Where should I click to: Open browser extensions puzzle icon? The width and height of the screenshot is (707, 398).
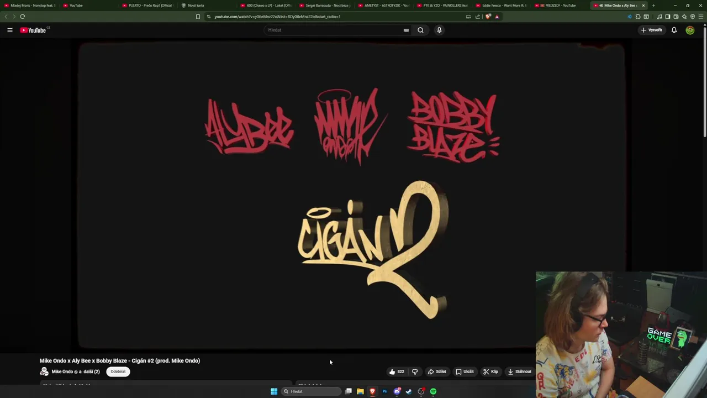(x=638, y=17)
